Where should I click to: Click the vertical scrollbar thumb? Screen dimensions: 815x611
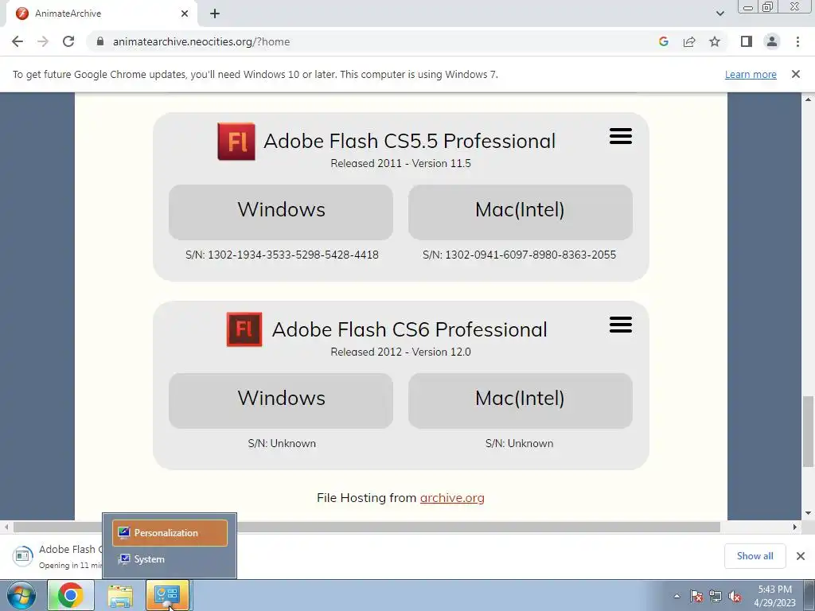click(808, 431)
